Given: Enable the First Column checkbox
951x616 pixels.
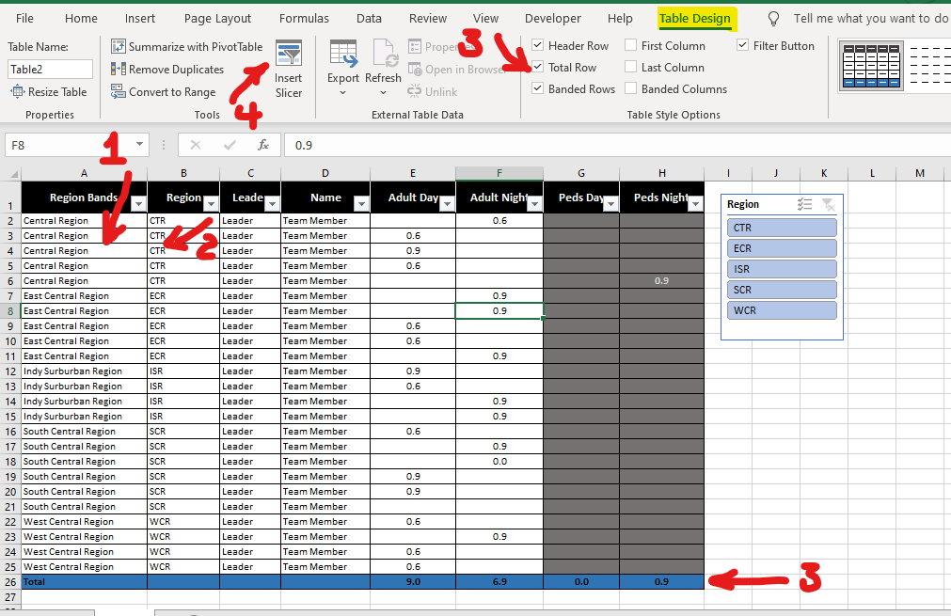Looking at the screenshot, I should (631, 45).
